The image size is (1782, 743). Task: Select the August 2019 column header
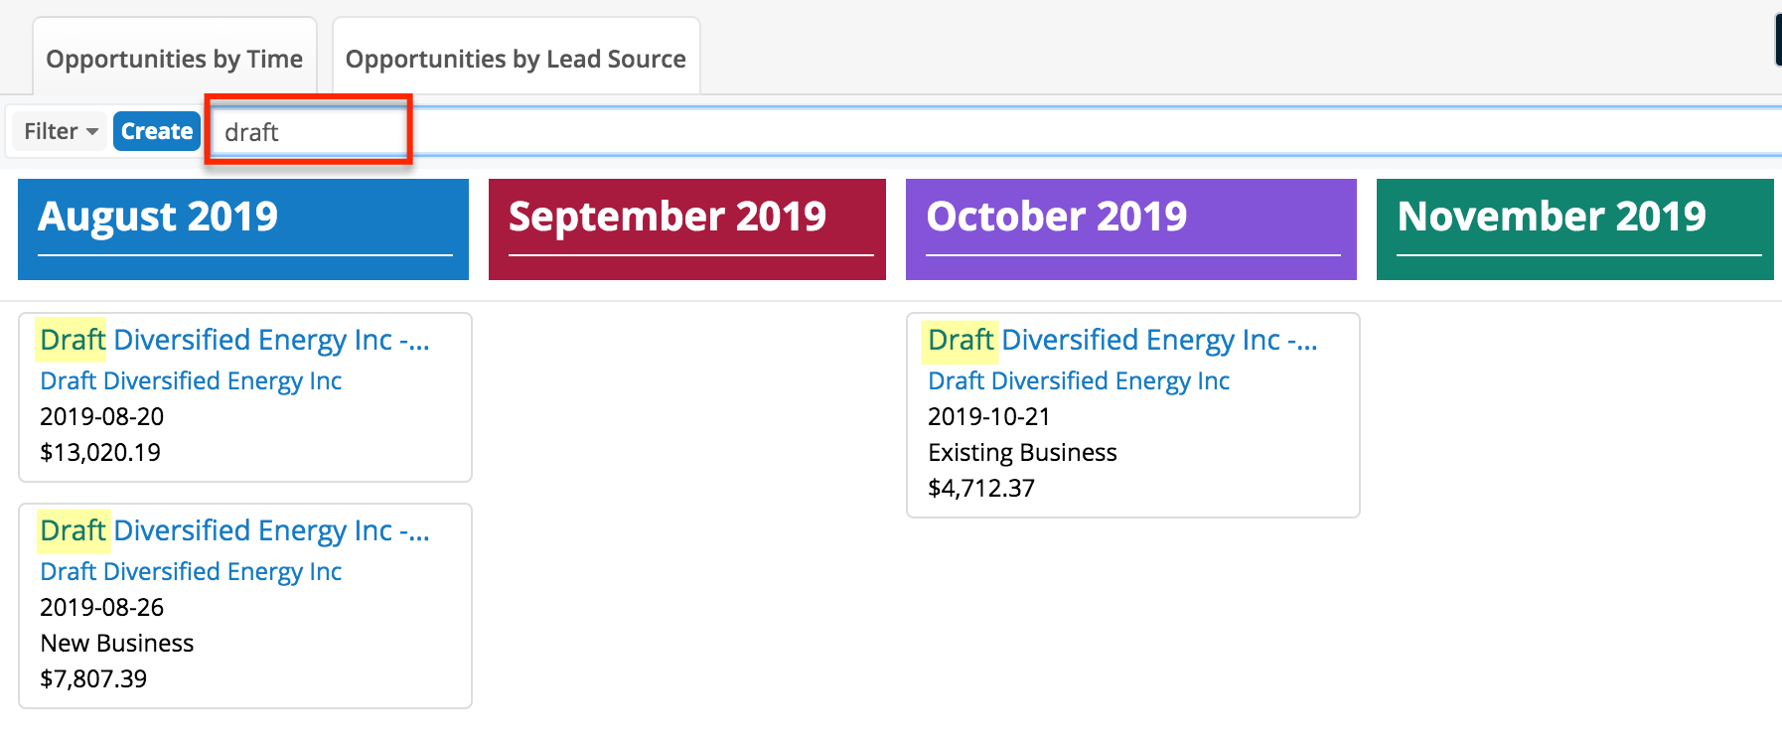[158, 217]
